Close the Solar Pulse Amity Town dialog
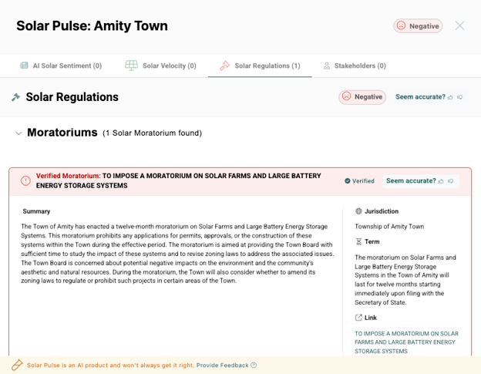This screenshot has height=374, width=481. (x=459, y=25)
